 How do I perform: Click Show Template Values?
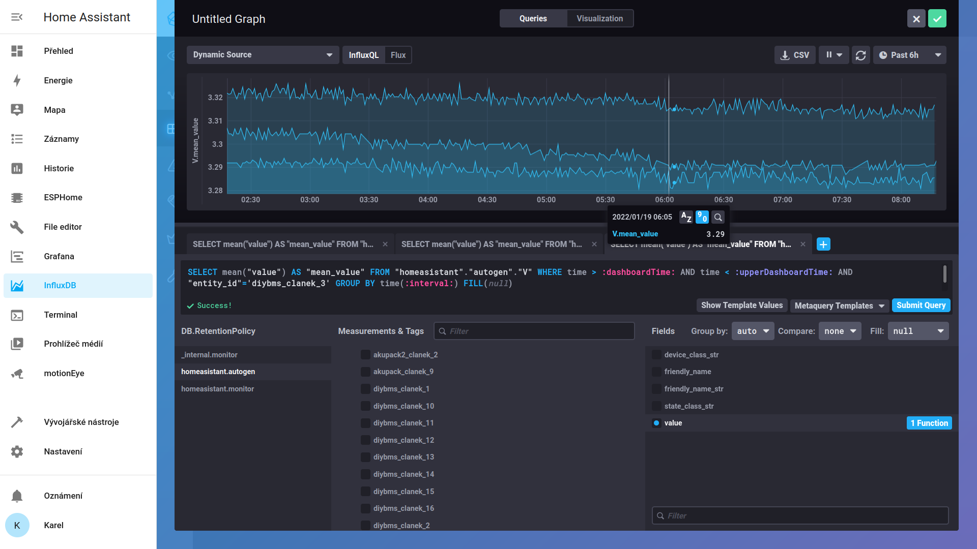pos(742,306)
